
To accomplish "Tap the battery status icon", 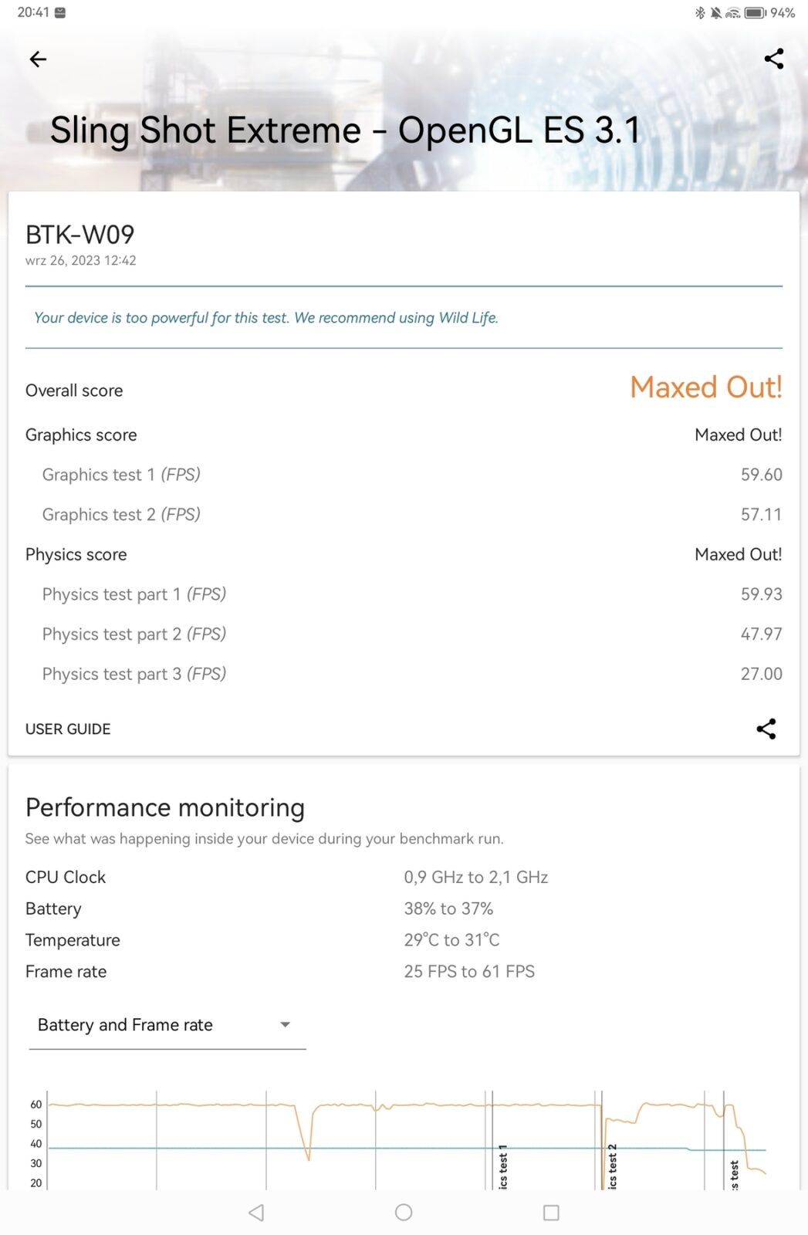I will click(x=755, y=12).
